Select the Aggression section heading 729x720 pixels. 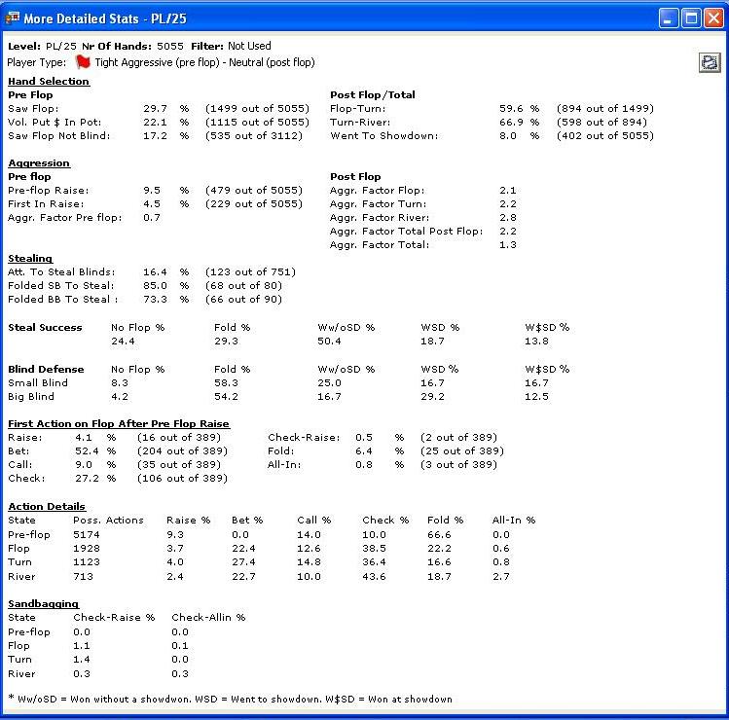click(39, 163)
